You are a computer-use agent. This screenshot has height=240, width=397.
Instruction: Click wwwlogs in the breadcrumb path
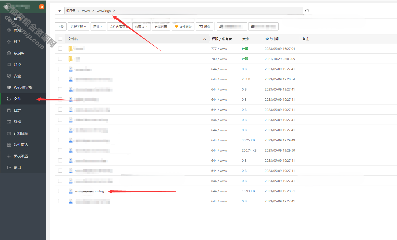tap(104, 11)
